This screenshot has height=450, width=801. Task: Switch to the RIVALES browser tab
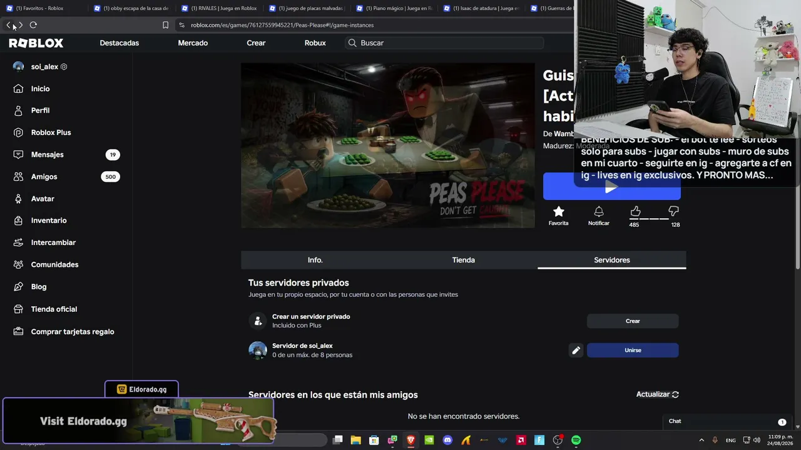(x=219, y=8)
